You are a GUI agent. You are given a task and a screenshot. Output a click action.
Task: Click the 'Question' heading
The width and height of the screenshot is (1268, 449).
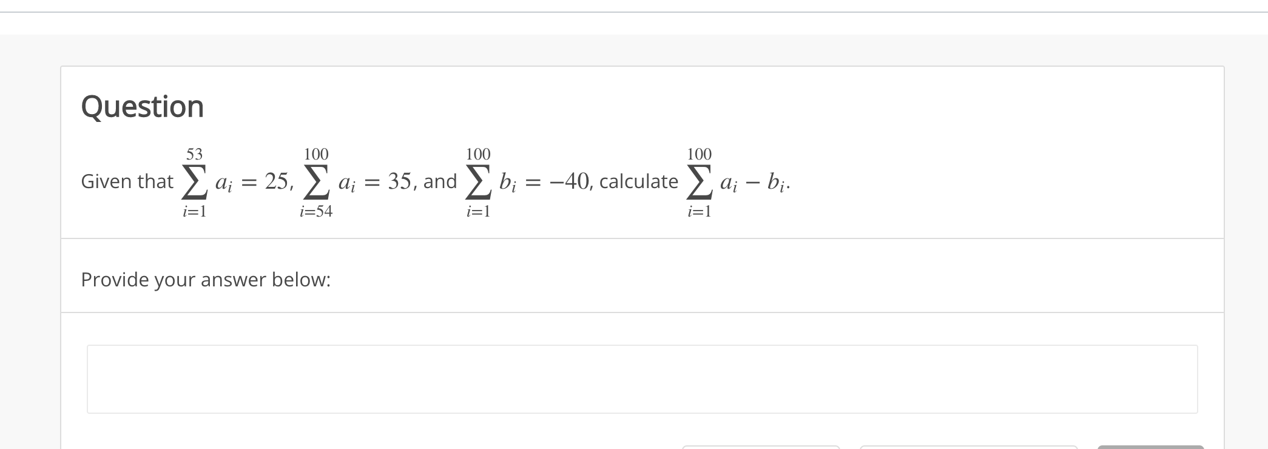(x=143, y=107)
